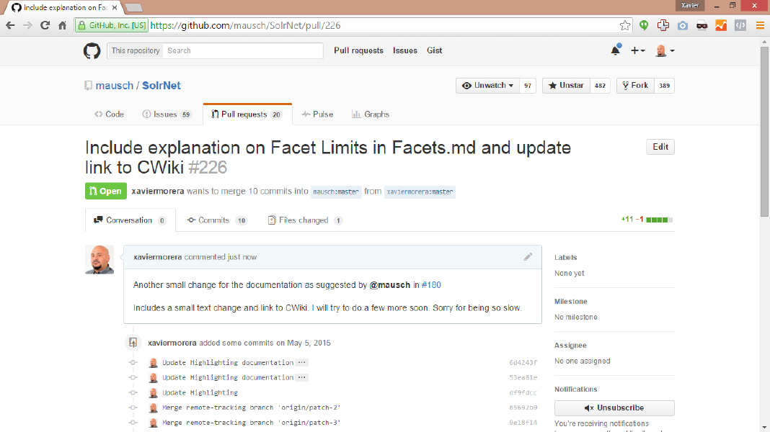Click xaviermorera:master head branch label

[420, 192]
